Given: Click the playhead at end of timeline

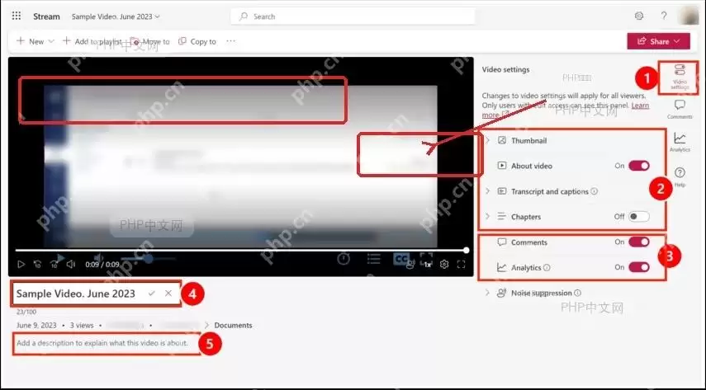Looking at the screenshot, I should tap(467, 250).
